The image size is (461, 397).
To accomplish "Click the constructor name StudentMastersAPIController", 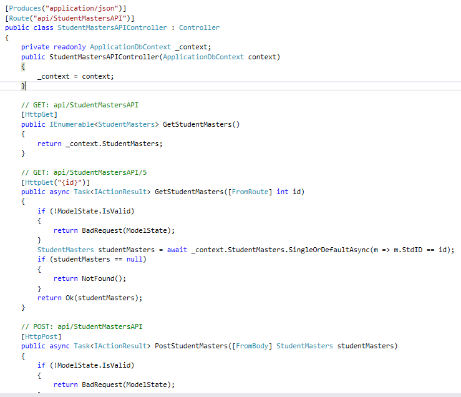I will coord(104,57).
